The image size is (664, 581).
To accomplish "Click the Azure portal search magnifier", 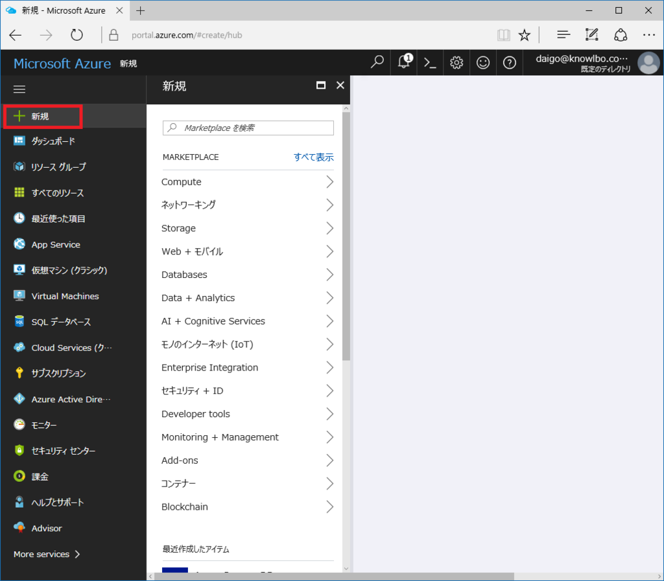I will (x=377, y=63).
